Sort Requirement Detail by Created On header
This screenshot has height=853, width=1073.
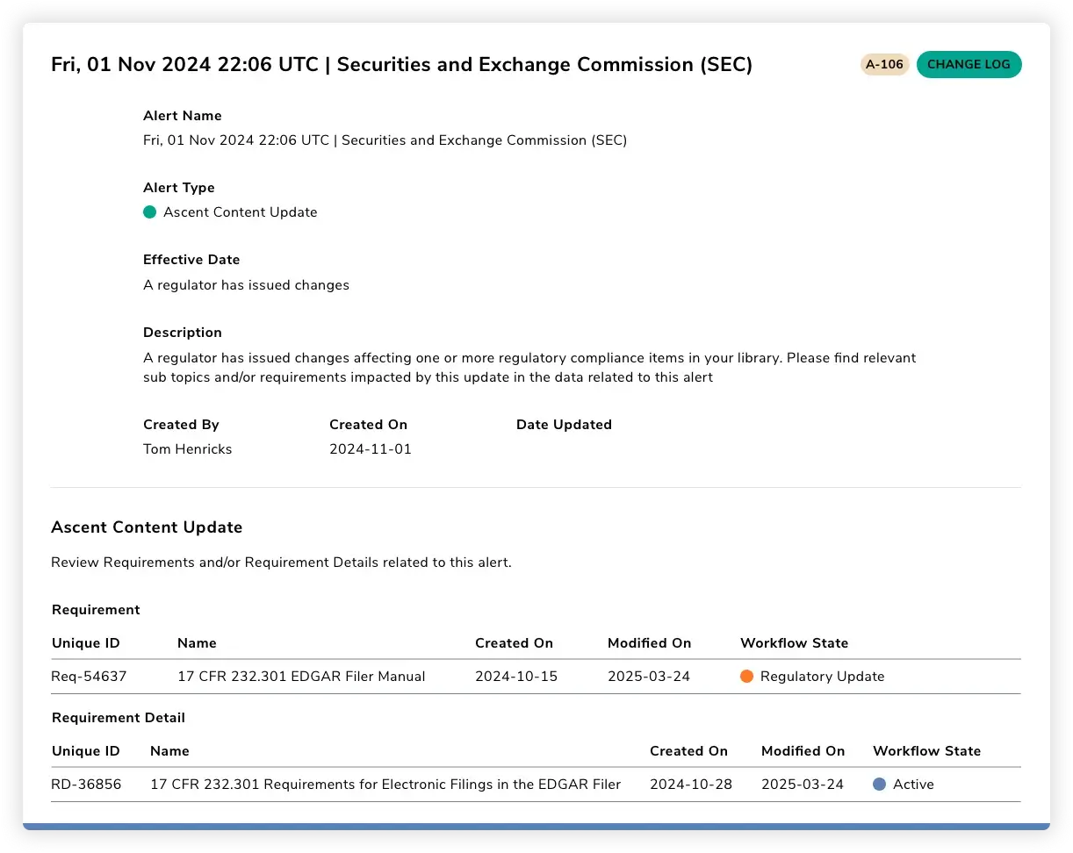point(688,751)
